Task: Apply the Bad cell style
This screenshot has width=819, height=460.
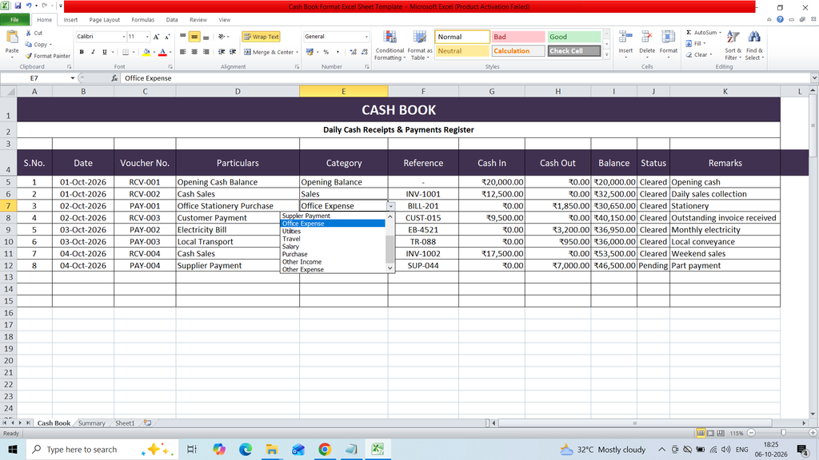Action: [x=518, y=37]
